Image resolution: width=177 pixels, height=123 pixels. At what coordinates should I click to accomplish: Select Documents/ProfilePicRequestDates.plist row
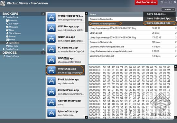click(133, 47)
